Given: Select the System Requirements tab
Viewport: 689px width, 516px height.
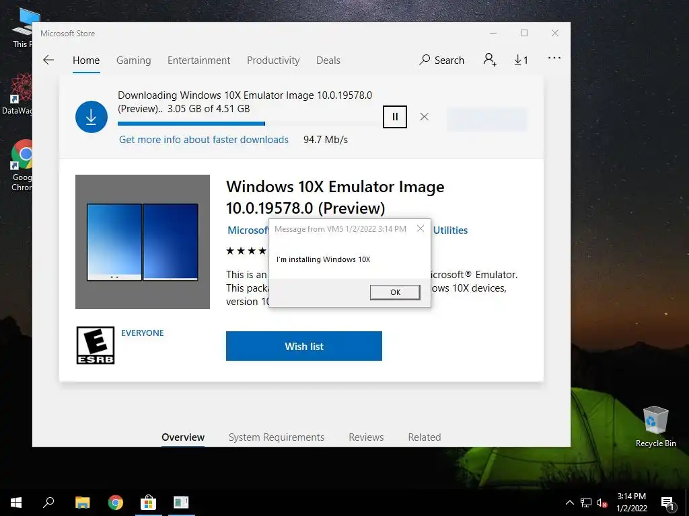Looking at the screenshot, I should pos(277,437).
